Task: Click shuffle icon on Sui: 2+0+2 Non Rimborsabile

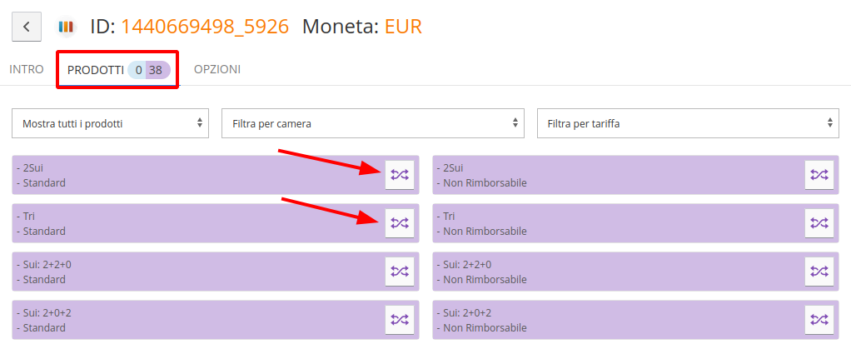Action: pyautogui.click(x=819, y=320)
